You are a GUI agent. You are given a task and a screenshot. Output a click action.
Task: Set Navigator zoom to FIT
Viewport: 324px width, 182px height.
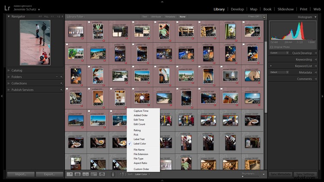click(40, 16)
